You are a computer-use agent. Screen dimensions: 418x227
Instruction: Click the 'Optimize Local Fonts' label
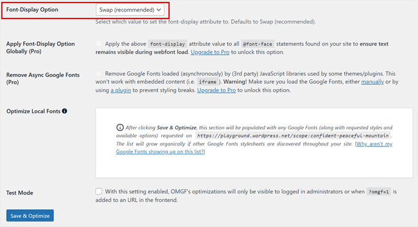click(x=33, y=111)
